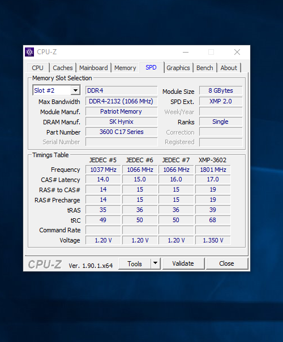Viewport: 283px width, 342px height.
Task: Click the 8 GBytes module size value
Action: pyautogui.click(x=221, y=90)
